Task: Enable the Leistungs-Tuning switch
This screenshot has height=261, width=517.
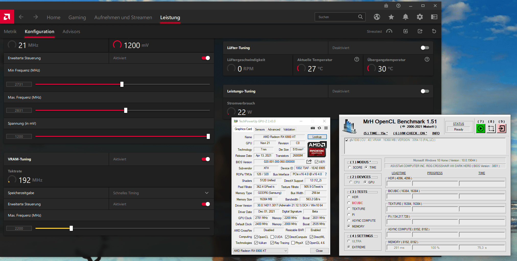Action: (x=425, y=91)
